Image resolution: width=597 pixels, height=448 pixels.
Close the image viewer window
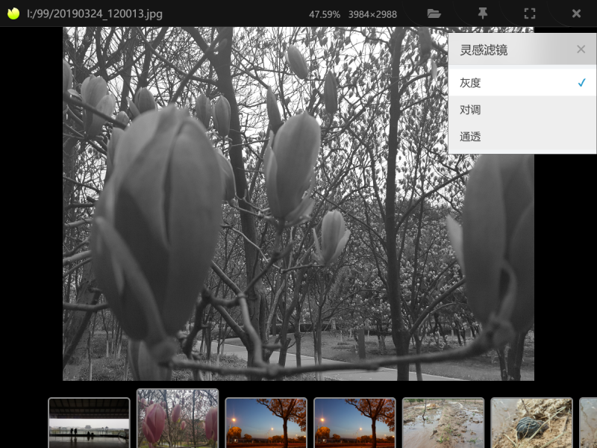click(576, 13)
